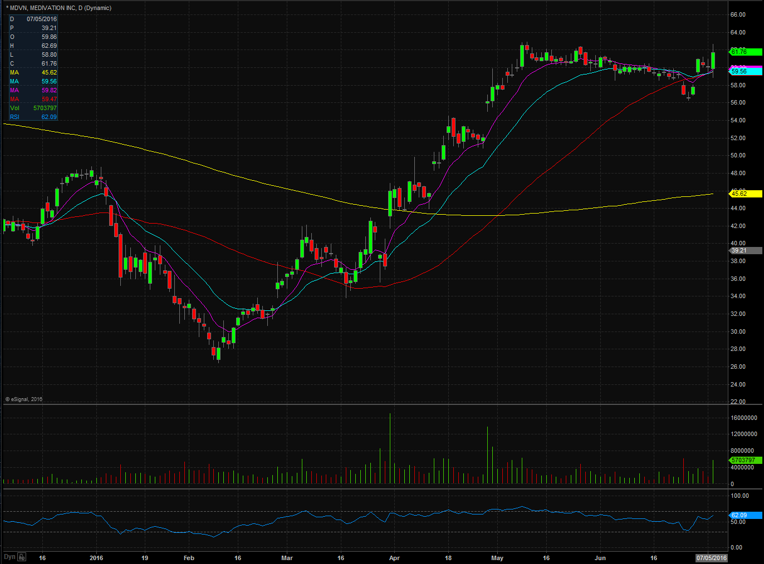764x564 pixels.
Task: Click the green 61.76 price axis marker
Action: (746, 52)
